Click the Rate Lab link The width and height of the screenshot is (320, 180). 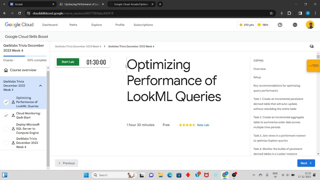coord(203,125)
